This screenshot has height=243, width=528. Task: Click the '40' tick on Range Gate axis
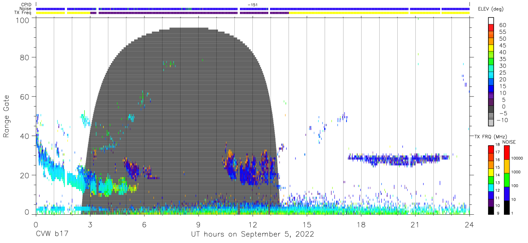(x=25, y=136)
